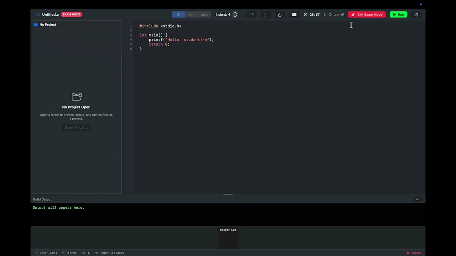456x256 pixels.
Task: Click the runs-left play icon
Action: (x=325, y=15)
